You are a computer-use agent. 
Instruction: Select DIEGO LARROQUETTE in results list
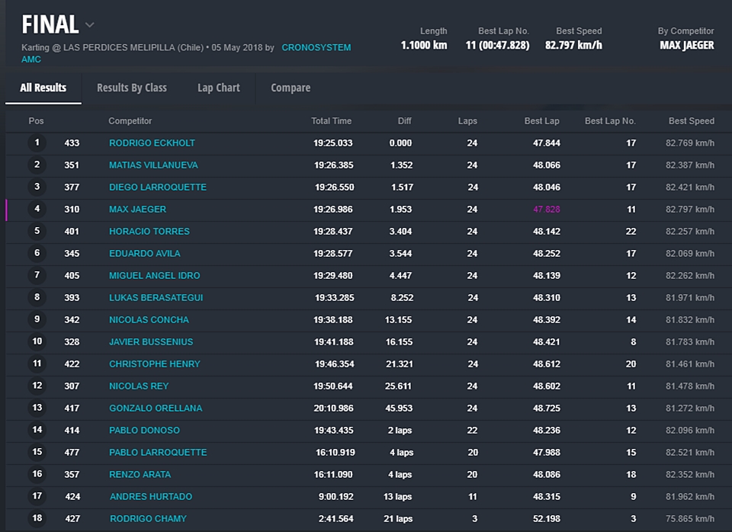point(157,187)
